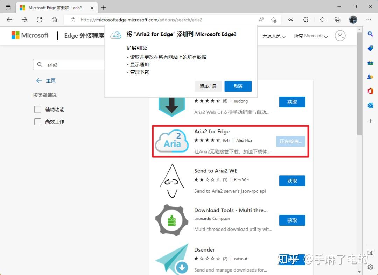Image resolution: width=378 pixels, height=275 pixels.
Task: Open Download Tools - Multi thre... title
Action: point(231,210)
